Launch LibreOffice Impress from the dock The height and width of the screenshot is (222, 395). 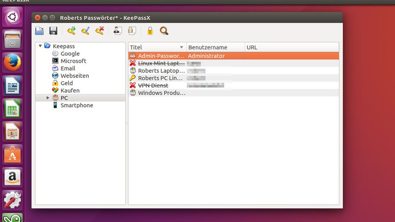(13, 131)
